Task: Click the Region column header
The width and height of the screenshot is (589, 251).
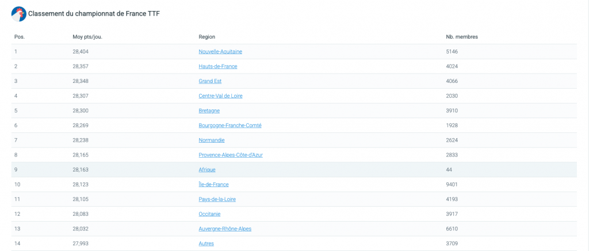Action: [x=206, y=37]
